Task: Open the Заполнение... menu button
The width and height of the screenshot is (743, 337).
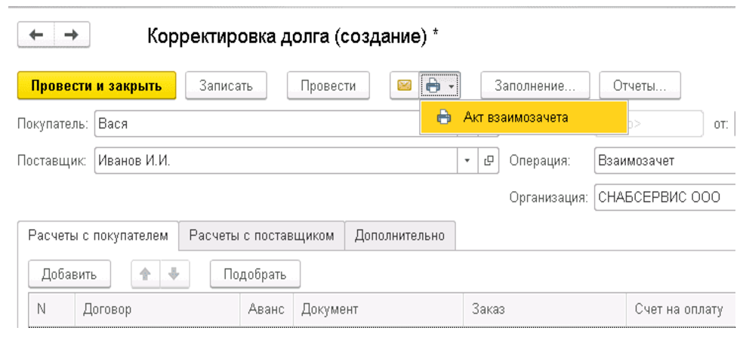Action: pos(535,86)
